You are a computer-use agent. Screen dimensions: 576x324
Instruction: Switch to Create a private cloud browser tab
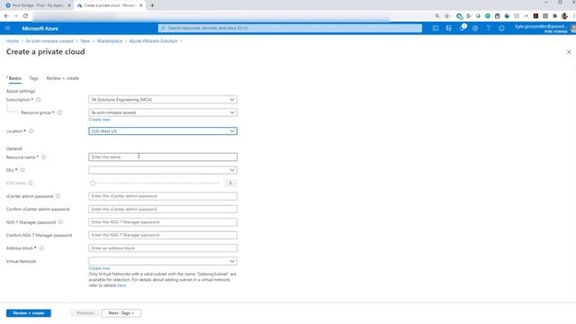[x=110, y=5]
